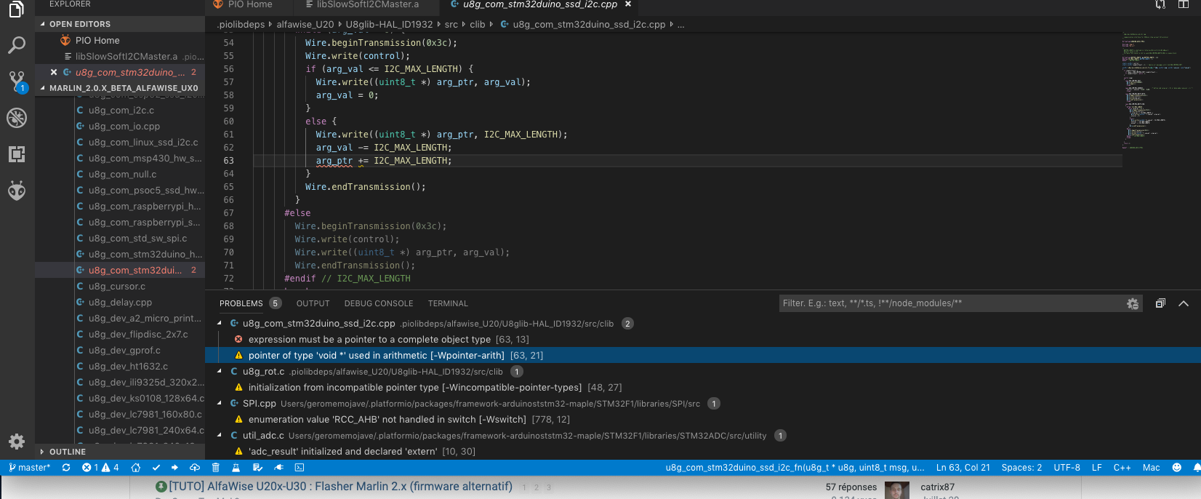Image resolution: width=1201 pixels, height=499 pixels.
Task: Collapse u8g_com_stm32duino_ssd_i2c.cpp problems group
Action: click(220, 324)
